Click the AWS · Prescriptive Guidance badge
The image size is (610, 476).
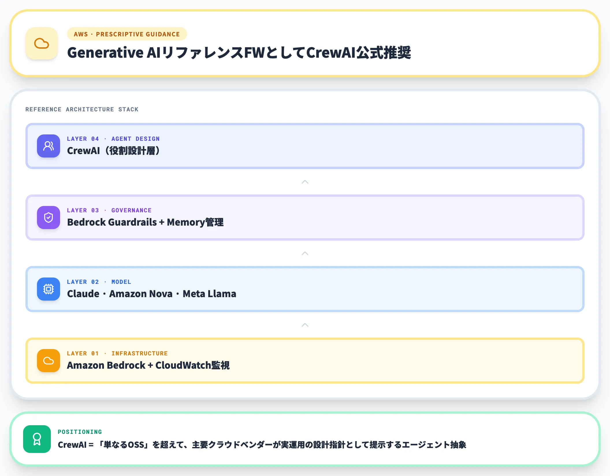[127, 34]
